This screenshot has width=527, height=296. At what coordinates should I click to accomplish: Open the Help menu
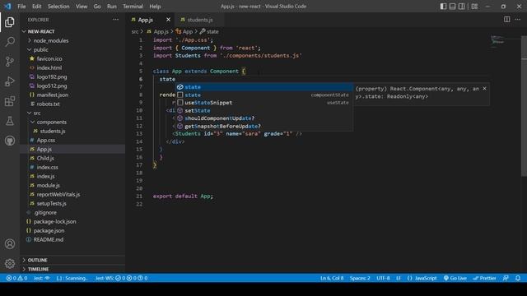click(155, 7)
